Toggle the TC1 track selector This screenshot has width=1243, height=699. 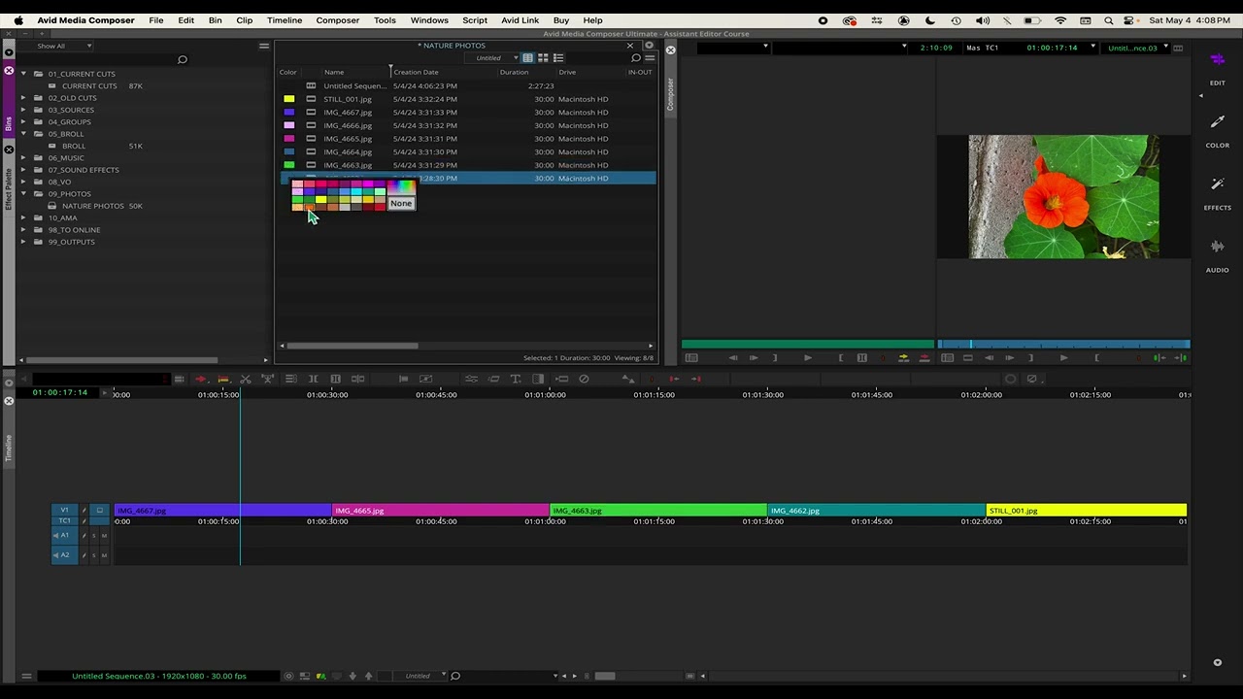coord(65,521)
